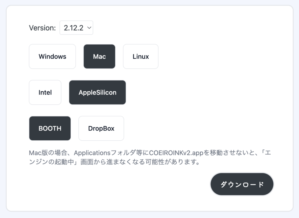Open the Version dropdown showing 2.12.2
This screenshot has height=218, width=299.
76,28
